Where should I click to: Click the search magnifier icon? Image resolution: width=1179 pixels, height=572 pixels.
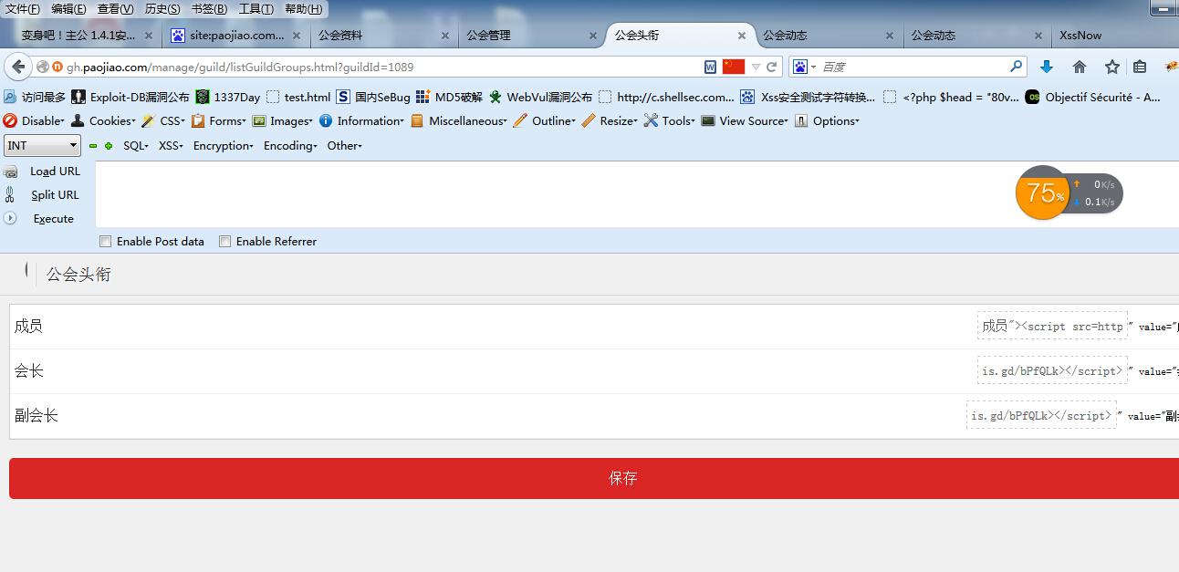1016,67
